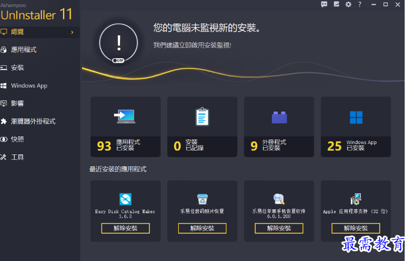The width and height of the screenshot is (409, 261).
Task: Go to Windows App sidebar section
Action: [x=29, y=85]
